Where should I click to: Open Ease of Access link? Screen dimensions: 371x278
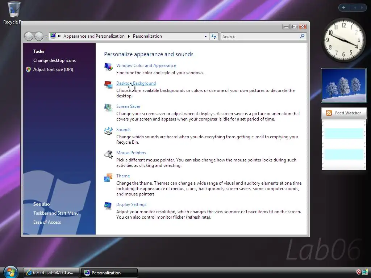(47, 222)
